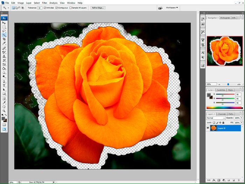This screenshot has width=245, height=184.
Task: Open the Normal blend mode dropdown
Action: point(216,118)
